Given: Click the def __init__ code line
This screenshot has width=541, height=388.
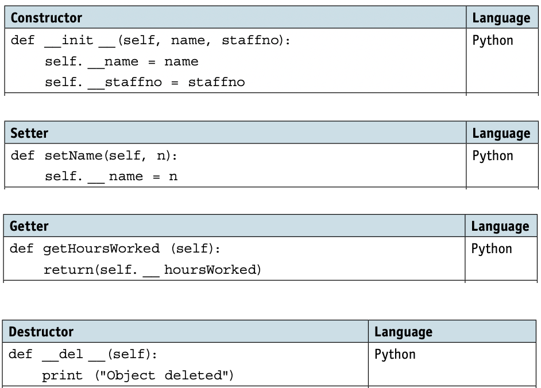Looking at the screenshot, I should coord(150,41).
